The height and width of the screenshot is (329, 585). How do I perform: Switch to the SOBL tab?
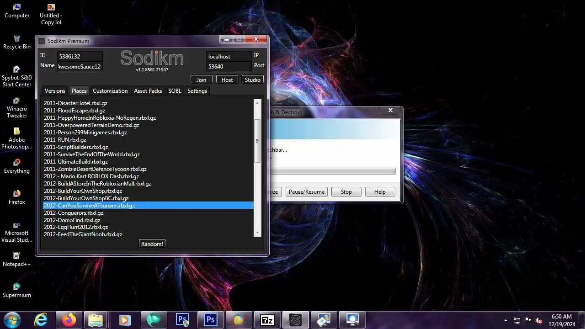175,91
